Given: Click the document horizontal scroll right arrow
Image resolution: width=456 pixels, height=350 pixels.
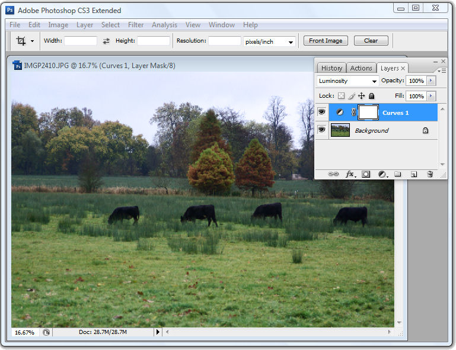Looking at the screenshot, I should [x=389, y=332].
